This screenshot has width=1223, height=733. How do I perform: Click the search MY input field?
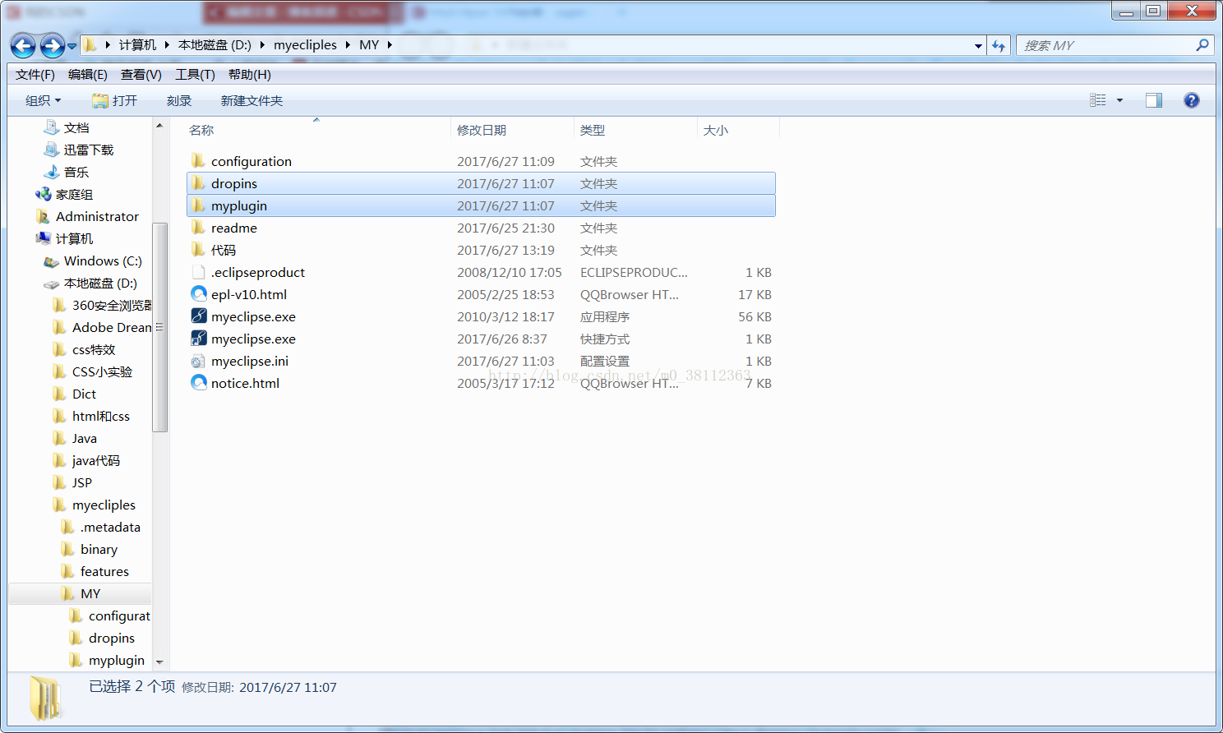coord(1105,46)
